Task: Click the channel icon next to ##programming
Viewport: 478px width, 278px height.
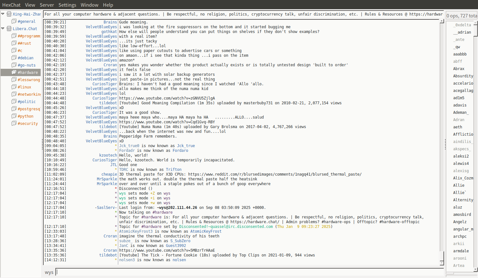Action: click(14, 36)
